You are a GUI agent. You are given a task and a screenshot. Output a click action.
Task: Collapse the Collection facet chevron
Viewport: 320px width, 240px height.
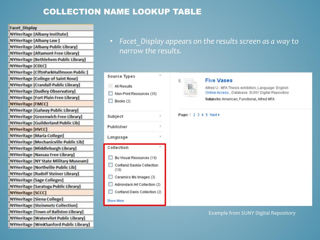tap(160, 147)
